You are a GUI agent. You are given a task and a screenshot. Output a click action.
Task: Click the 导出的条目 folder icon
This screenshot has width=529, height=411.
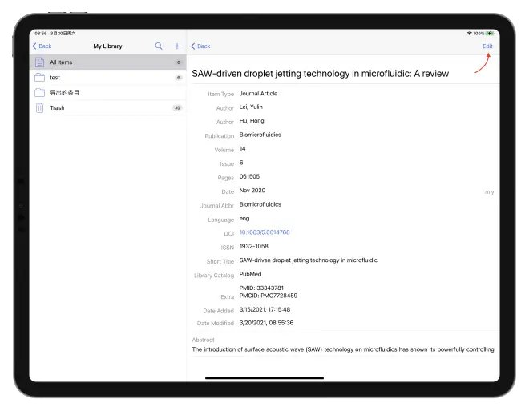pyautogui.click(x=40, y=92)
